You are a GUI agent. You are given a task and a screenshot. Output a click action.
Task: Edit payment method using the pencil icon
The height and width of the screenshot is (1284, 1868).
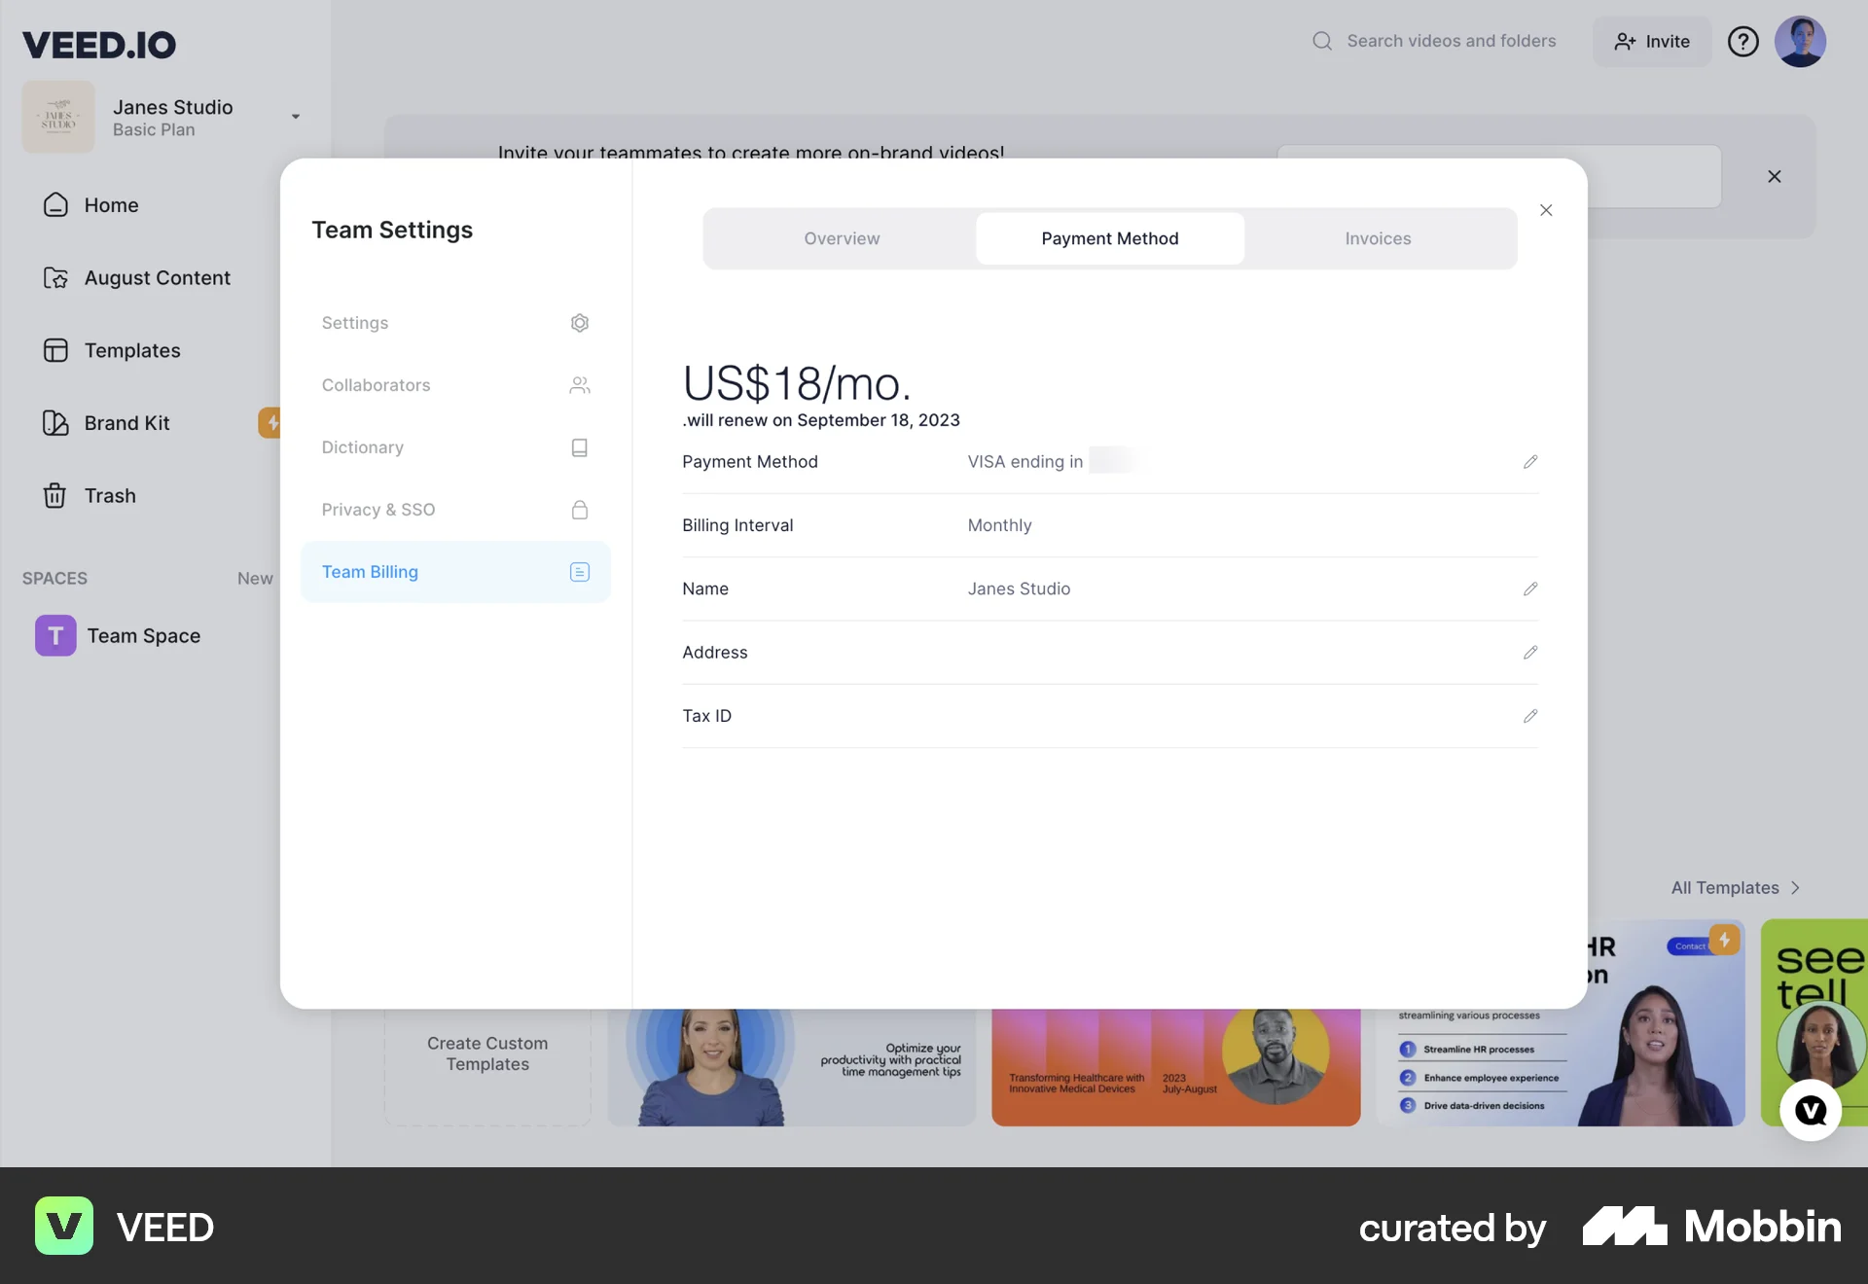pos(1529,462)
